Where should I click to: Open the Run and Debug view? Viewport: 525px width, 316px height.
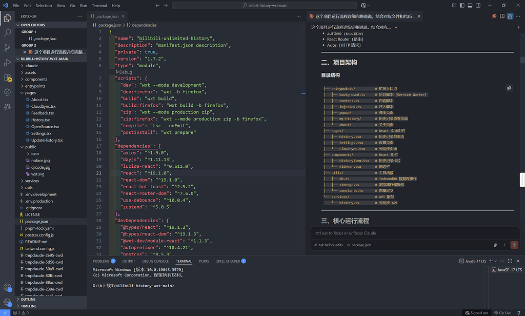(x=7, y=63)
